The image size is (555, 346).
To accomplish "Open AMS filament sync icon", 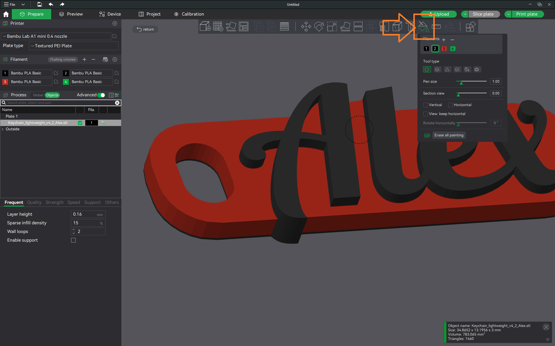I will (105, 59).
